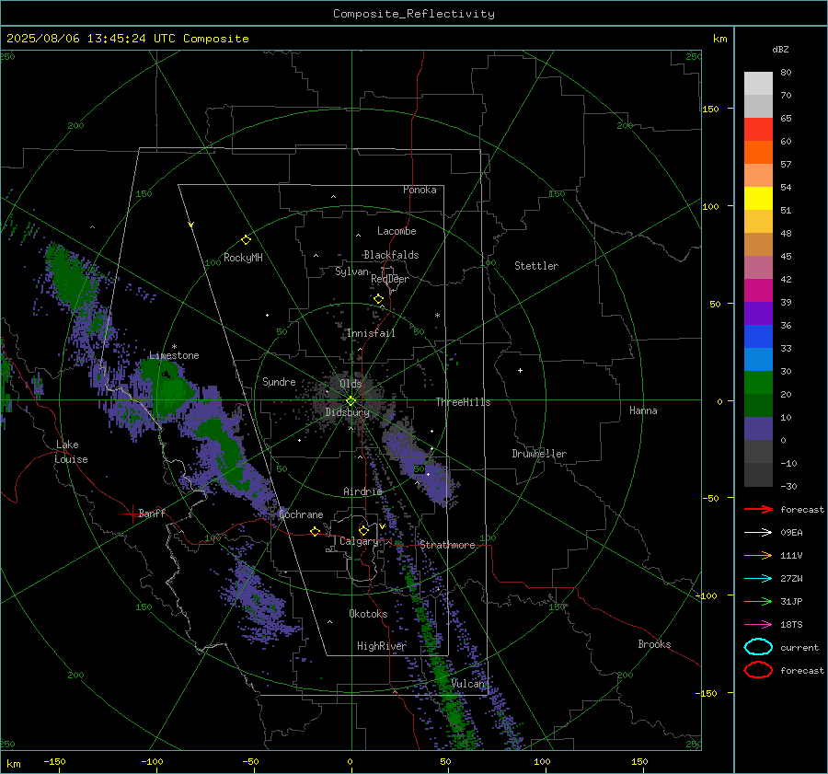Click the ThreeHills label
This screenshot has width=828, height=774.
(x=463, y=402)
